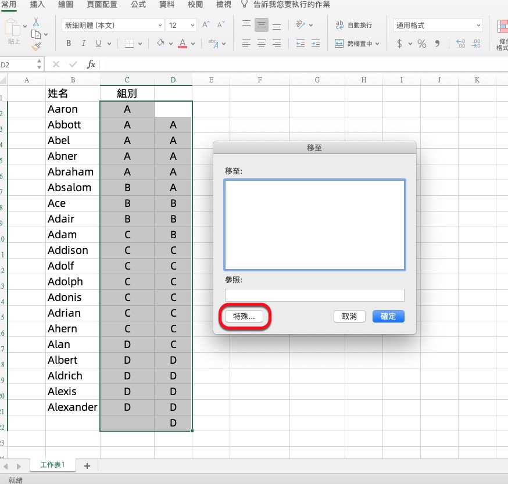Click the center horizontal alignment icon
This screenshot has width=508, height=484.
point(262,44)
